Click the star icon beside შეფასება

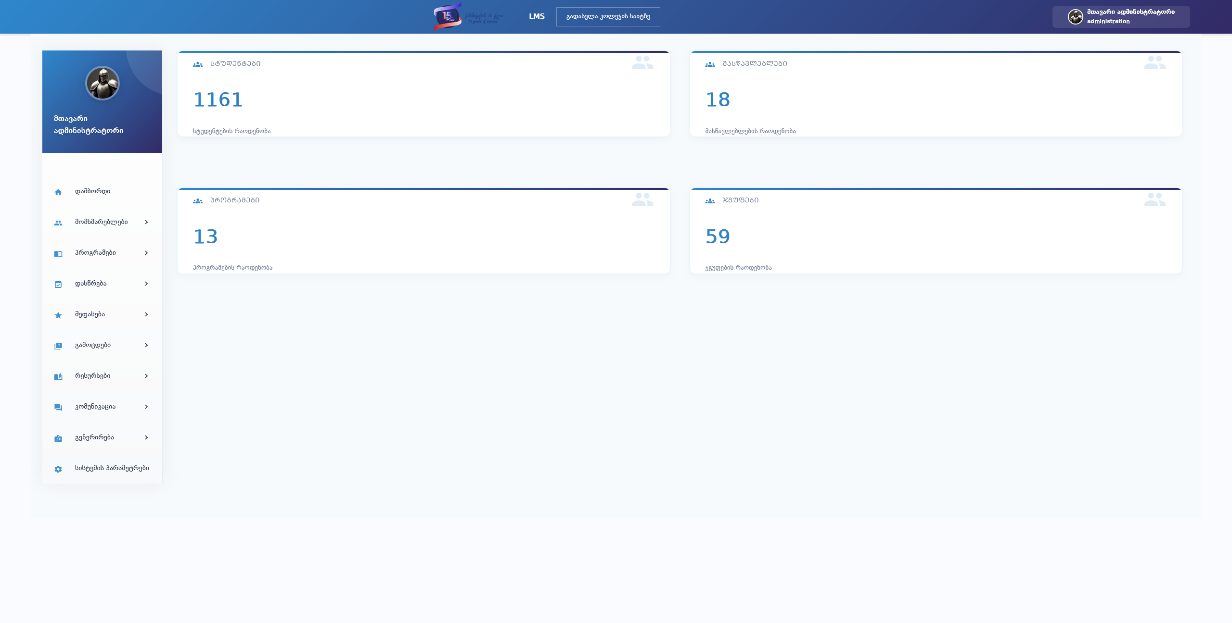(58, 315)
